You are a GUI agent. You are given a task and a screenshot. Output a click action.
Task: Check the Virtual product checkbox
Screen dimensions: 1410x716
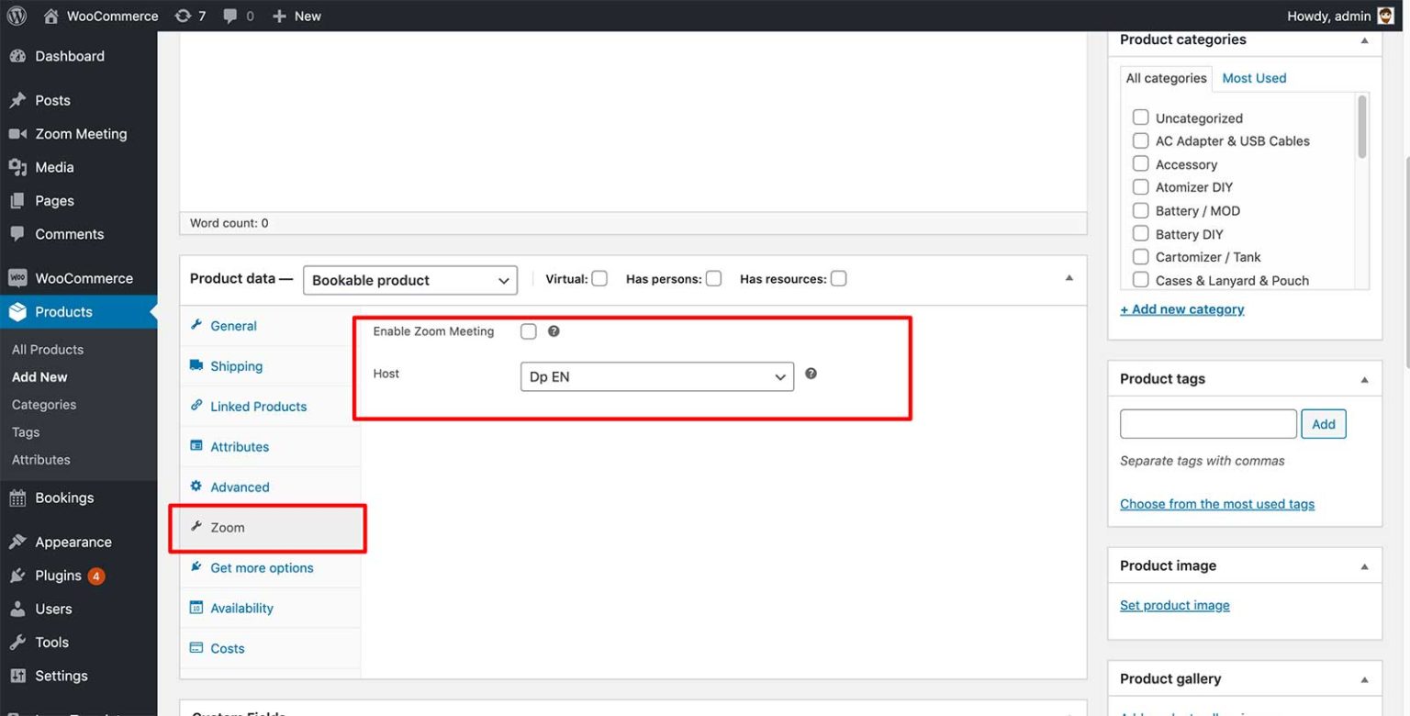click(601, 278)
